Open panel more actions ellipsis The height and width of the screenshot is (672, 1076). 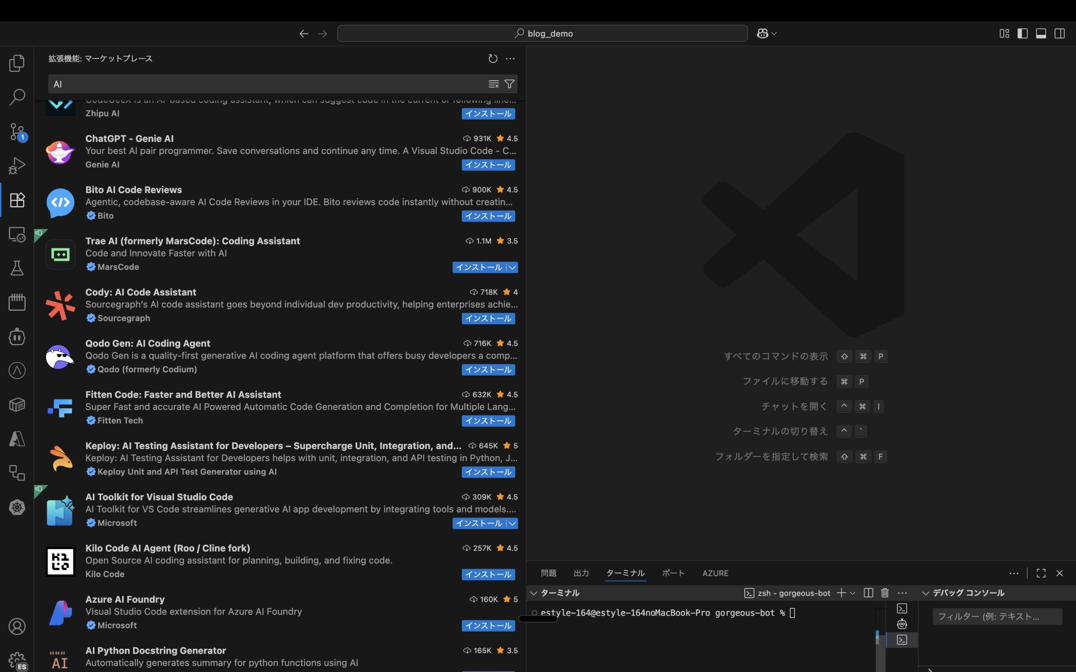pyautogui.click(x=1014, y=573)
